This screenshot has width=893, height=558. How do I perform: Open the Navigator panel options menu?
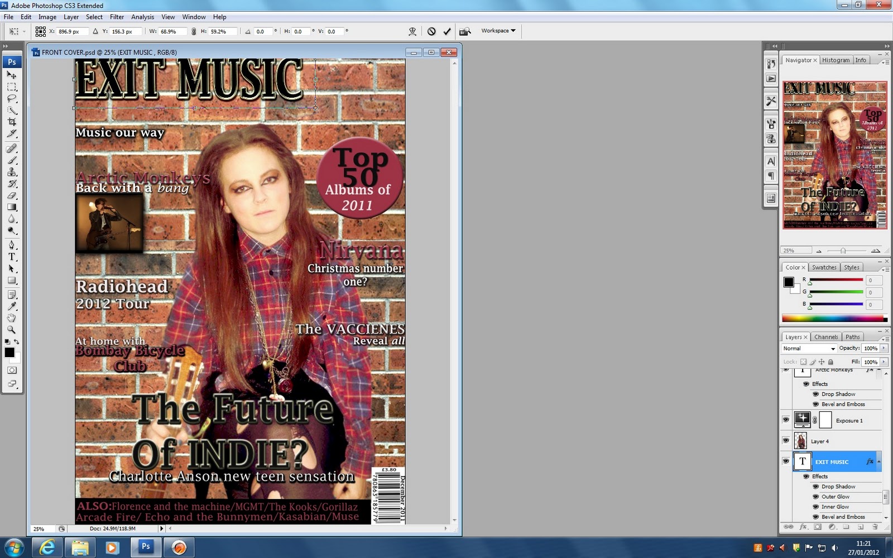[x=886, y=62]
